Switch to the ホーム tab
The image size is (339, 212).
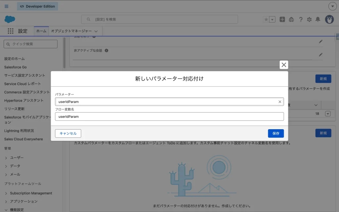(x=41, y=31)
